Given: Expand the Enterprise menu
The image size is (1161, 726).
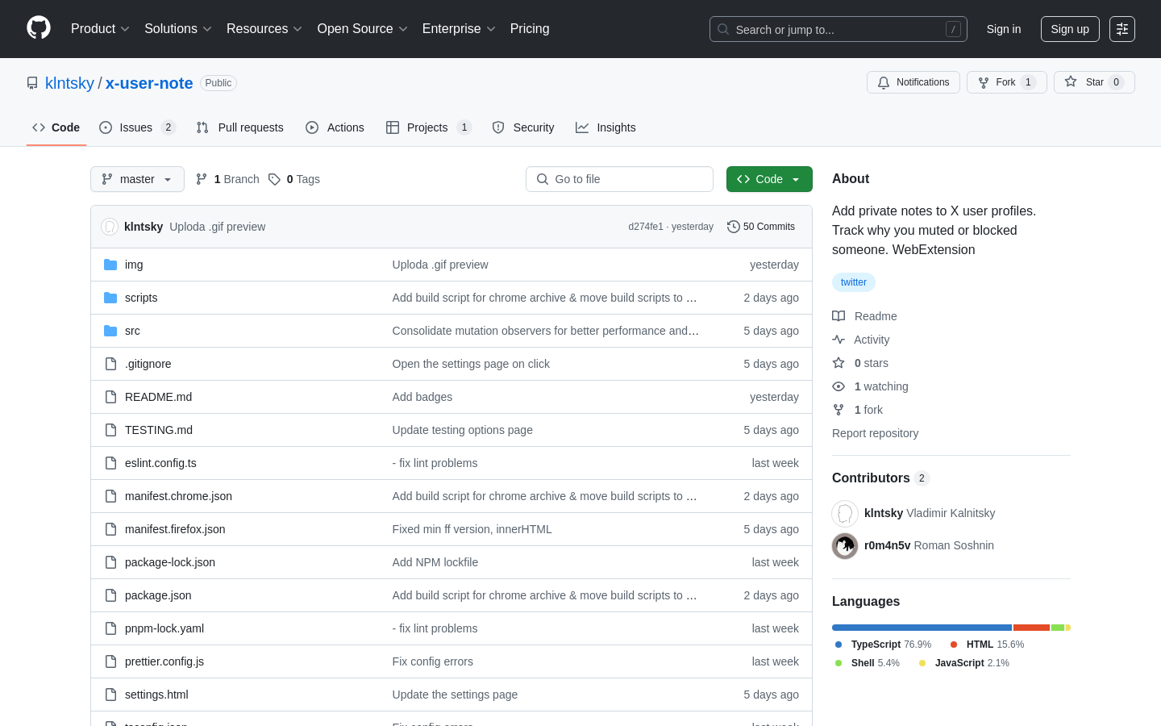Looking at the screenshot, I should click(x=459, y=29).
